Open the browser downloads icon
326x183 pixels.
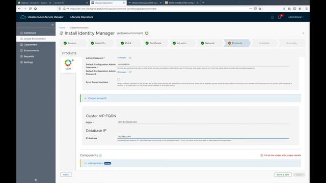[x=284, y=9]
